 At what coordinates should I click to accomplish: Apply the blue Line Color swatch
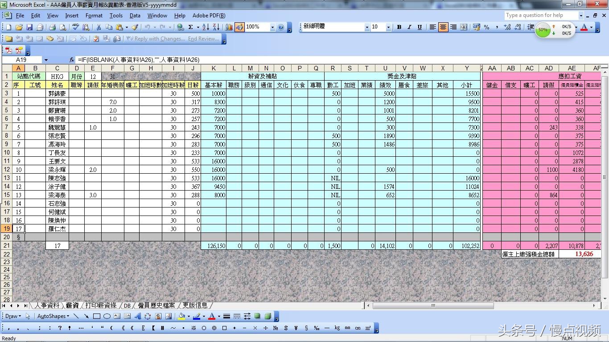[x=197, y=316]
